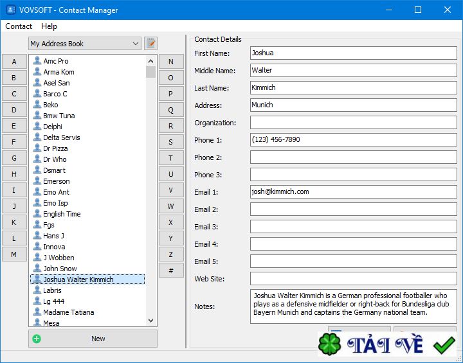Click the person icon next to Labris

point(37,290)
